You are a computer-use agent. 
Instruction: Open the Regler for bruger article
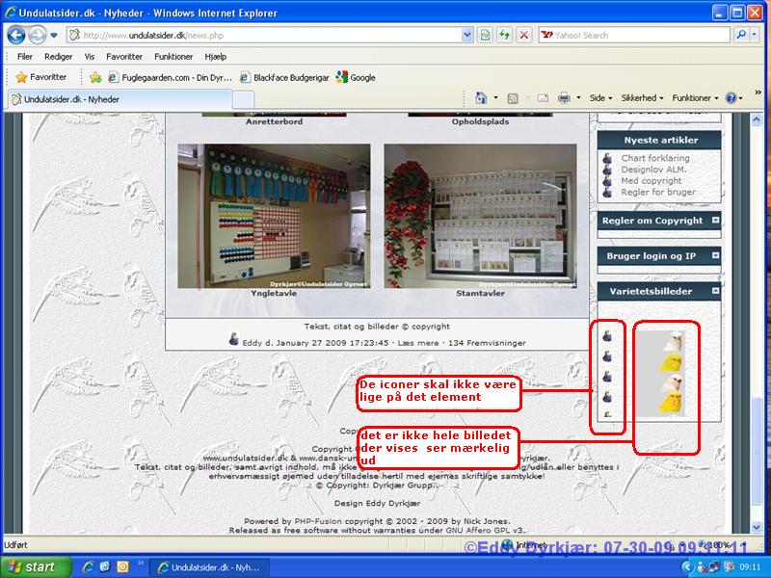click(x=658, y=192)
